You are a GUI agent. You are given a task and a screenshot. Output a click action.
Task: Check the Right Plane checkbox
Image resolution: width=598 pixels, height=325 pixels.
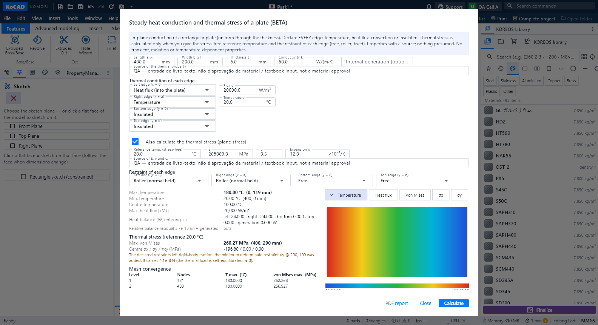point(13,146)
